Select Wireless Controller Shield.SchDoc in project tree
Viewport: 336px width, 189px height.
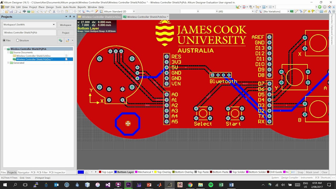34,56
